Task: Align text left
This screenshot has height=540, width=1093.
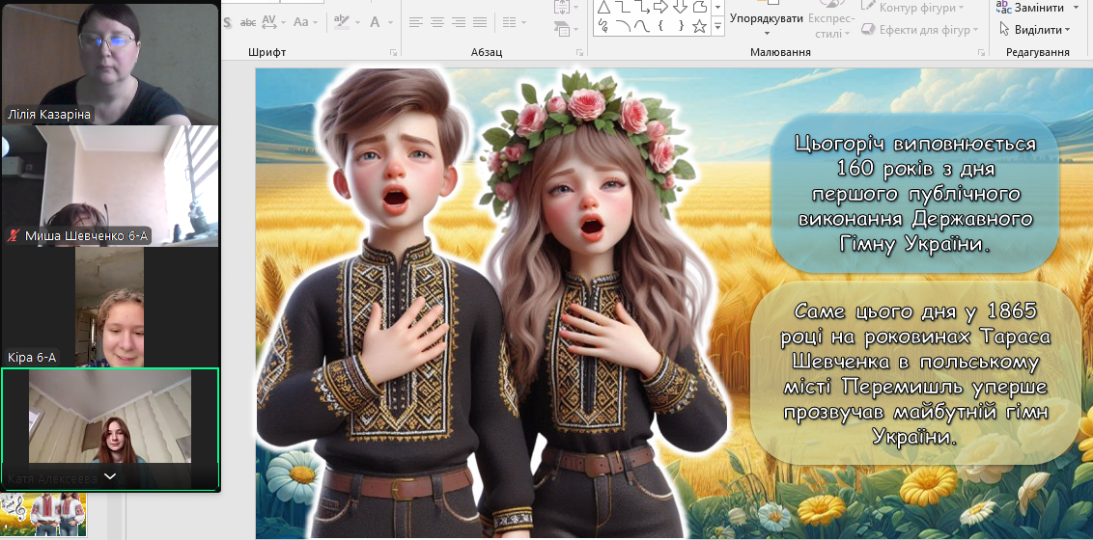Action: 416,22
